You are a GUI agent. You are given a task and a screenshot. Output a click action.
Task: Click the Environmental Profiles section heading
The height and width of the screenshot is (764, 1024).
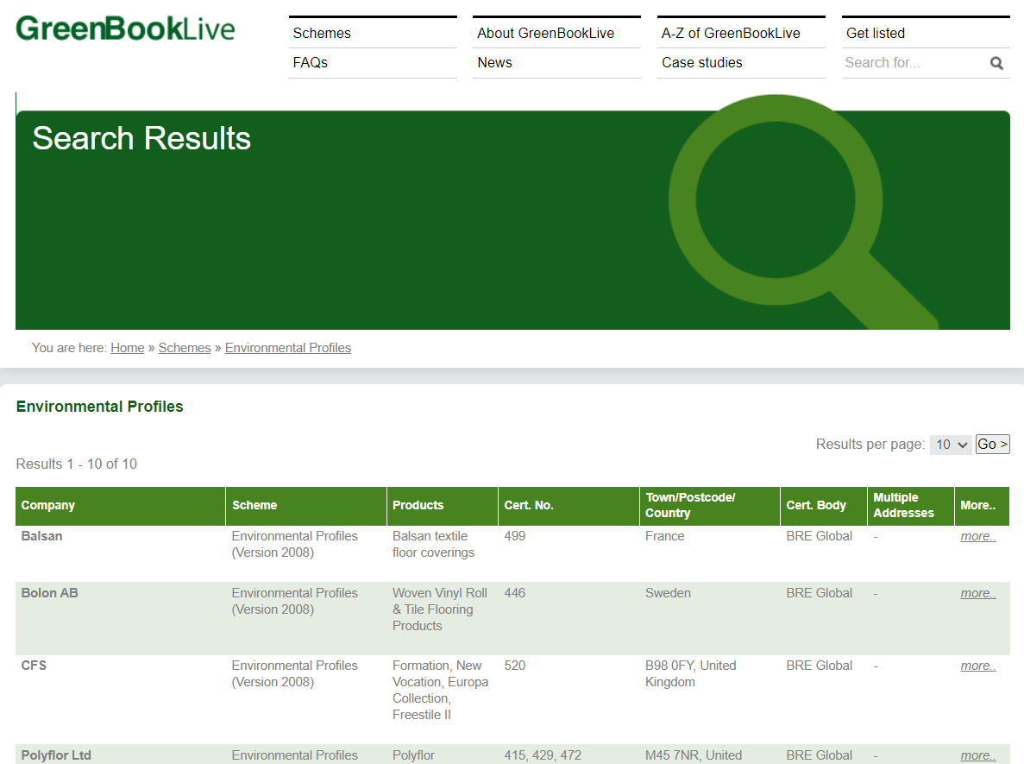(x=99, y=407)
